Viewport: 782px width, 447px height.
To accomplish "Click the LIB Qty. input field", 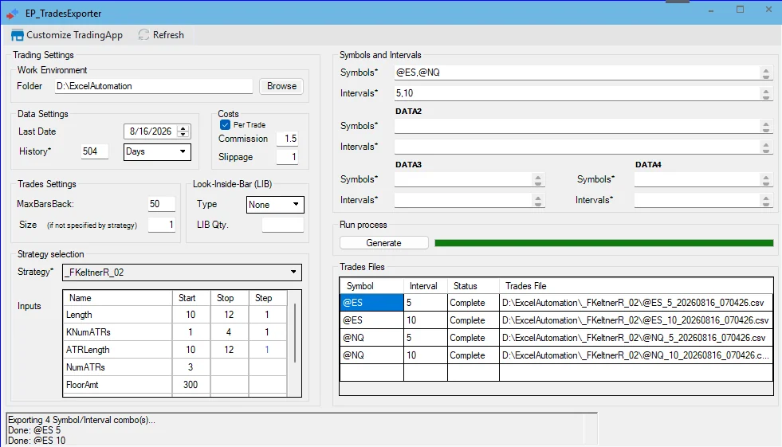I will (x=282, y=225).
